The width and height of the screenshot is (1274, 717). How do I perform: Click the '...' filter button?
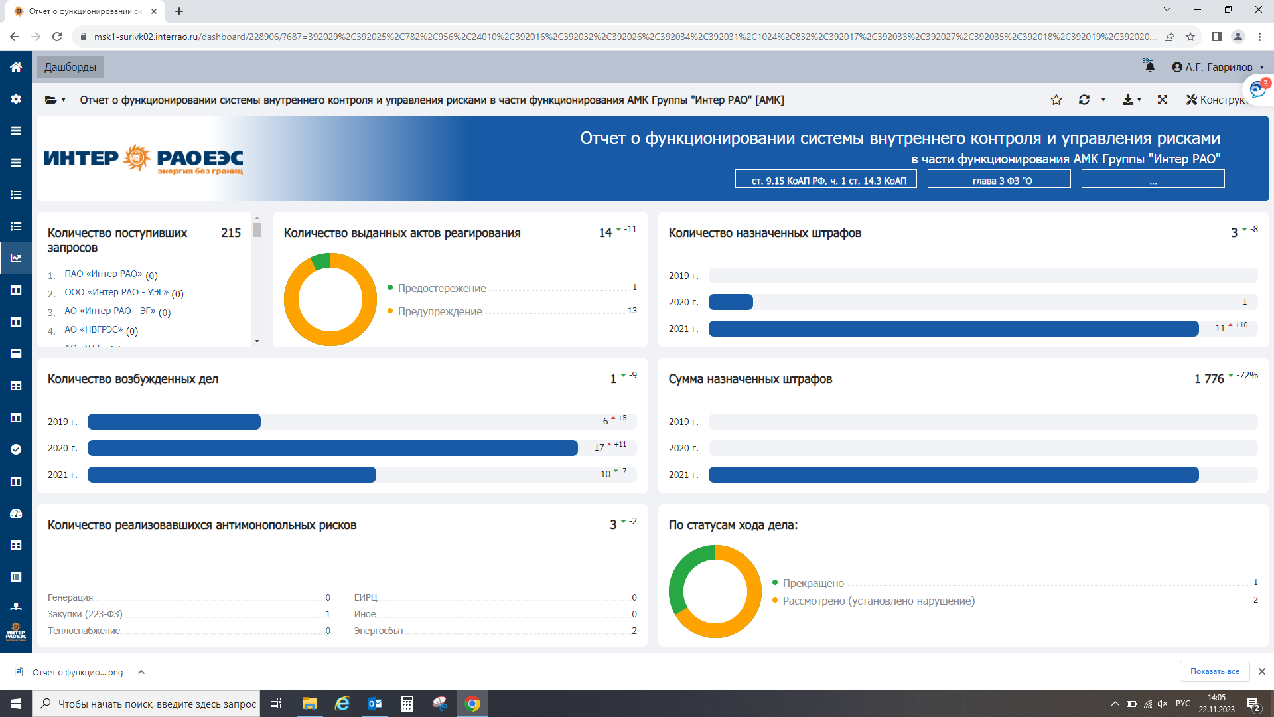1153,179
